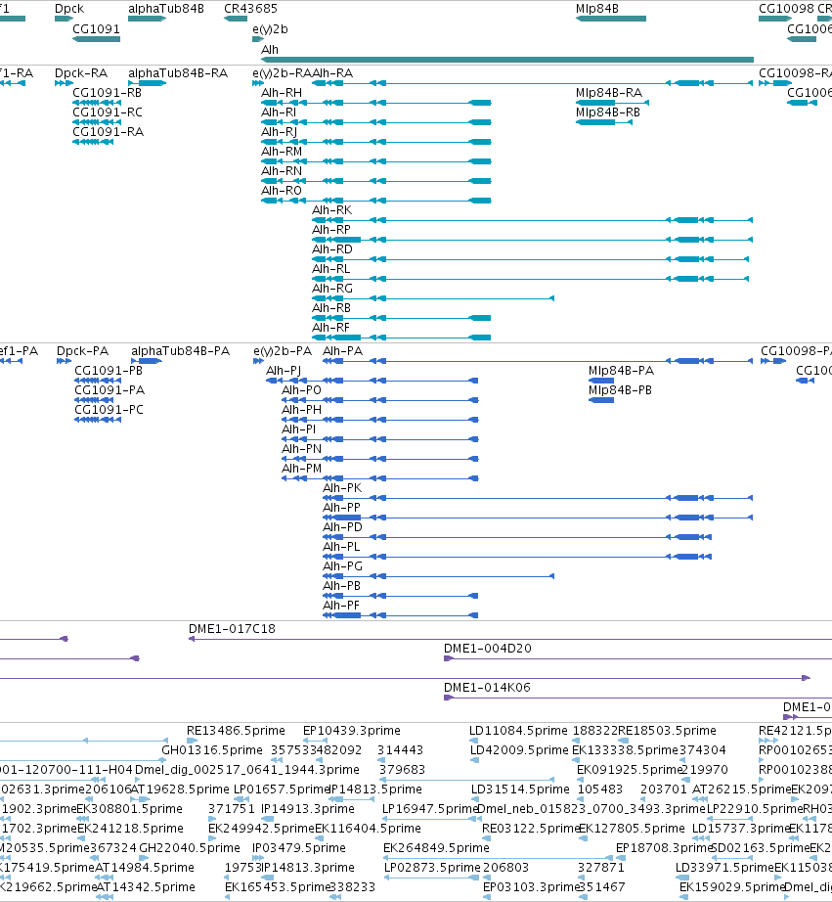
Task: Open the LD11084.5prime EST label
Action: [518, 731]
